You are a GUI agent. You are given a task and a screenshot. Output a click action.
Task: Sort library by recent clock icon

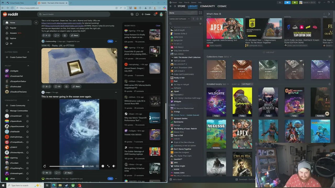(x=197, y=19)
